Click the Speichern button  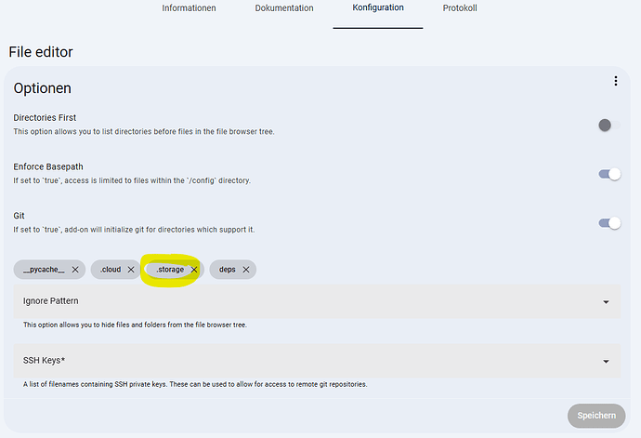click(596, 416)
